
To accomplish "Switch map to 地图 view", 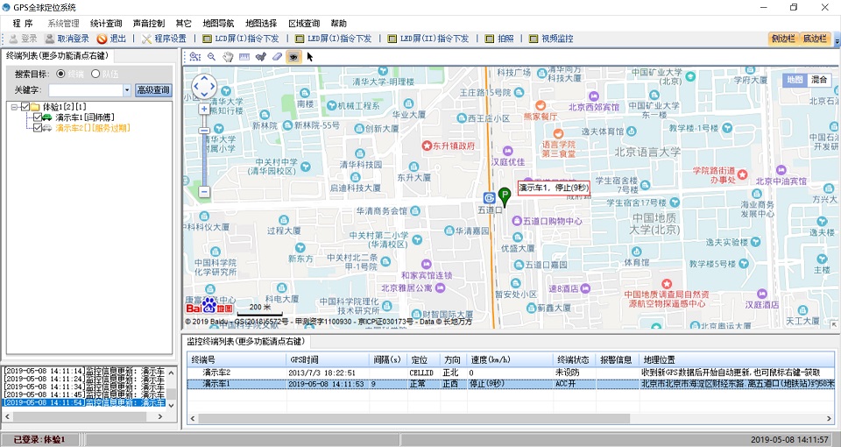I will 795,80.
